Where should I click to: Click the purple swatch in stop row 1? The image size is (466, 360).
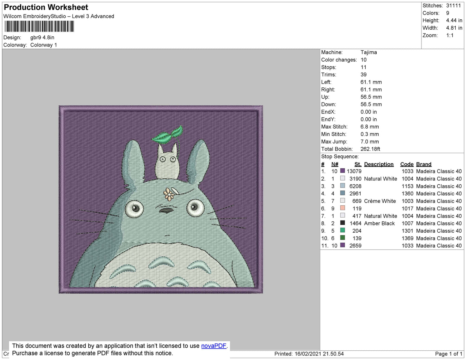(342, 171)
